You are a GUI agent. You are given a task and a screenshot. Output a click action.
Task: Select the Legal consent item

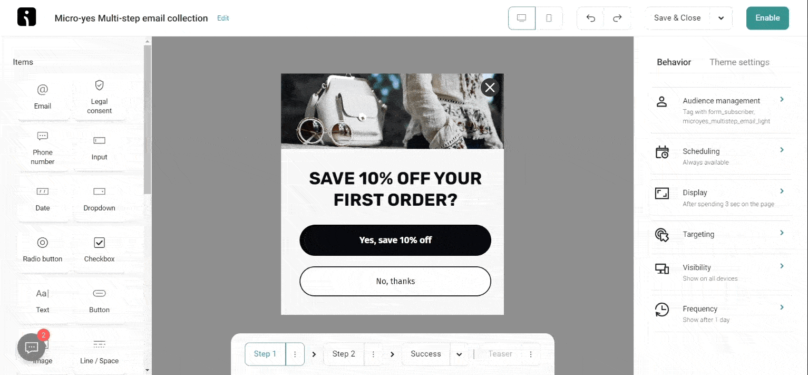(x=99, y=97)
